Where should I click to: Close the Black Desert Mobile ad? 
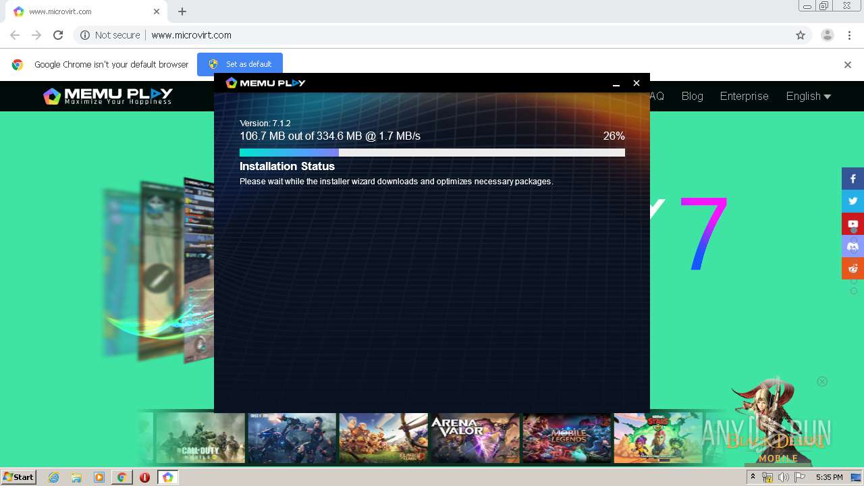[x=822, y=381]
